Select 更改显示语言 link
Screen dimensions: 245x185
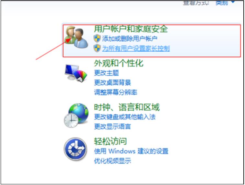112,127
